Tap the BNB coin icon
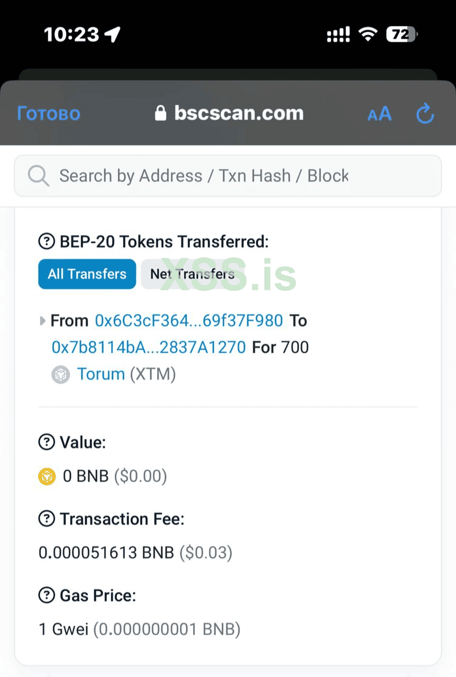 click(47, 477)
